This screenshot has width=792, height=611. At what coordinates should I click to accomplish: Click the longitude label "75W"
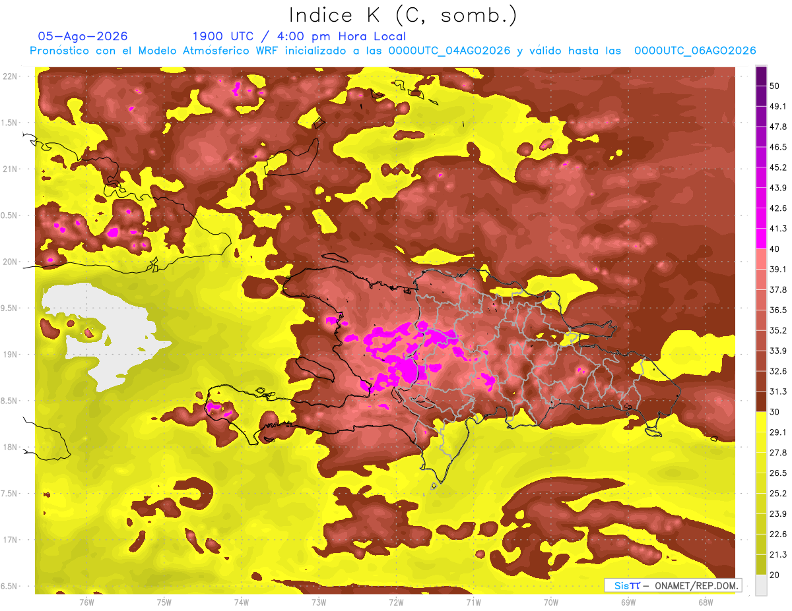(x=164, y=602)
